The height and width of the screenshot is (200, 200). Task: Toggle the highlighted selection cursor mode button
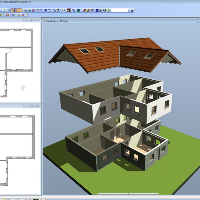click(12, 10)
